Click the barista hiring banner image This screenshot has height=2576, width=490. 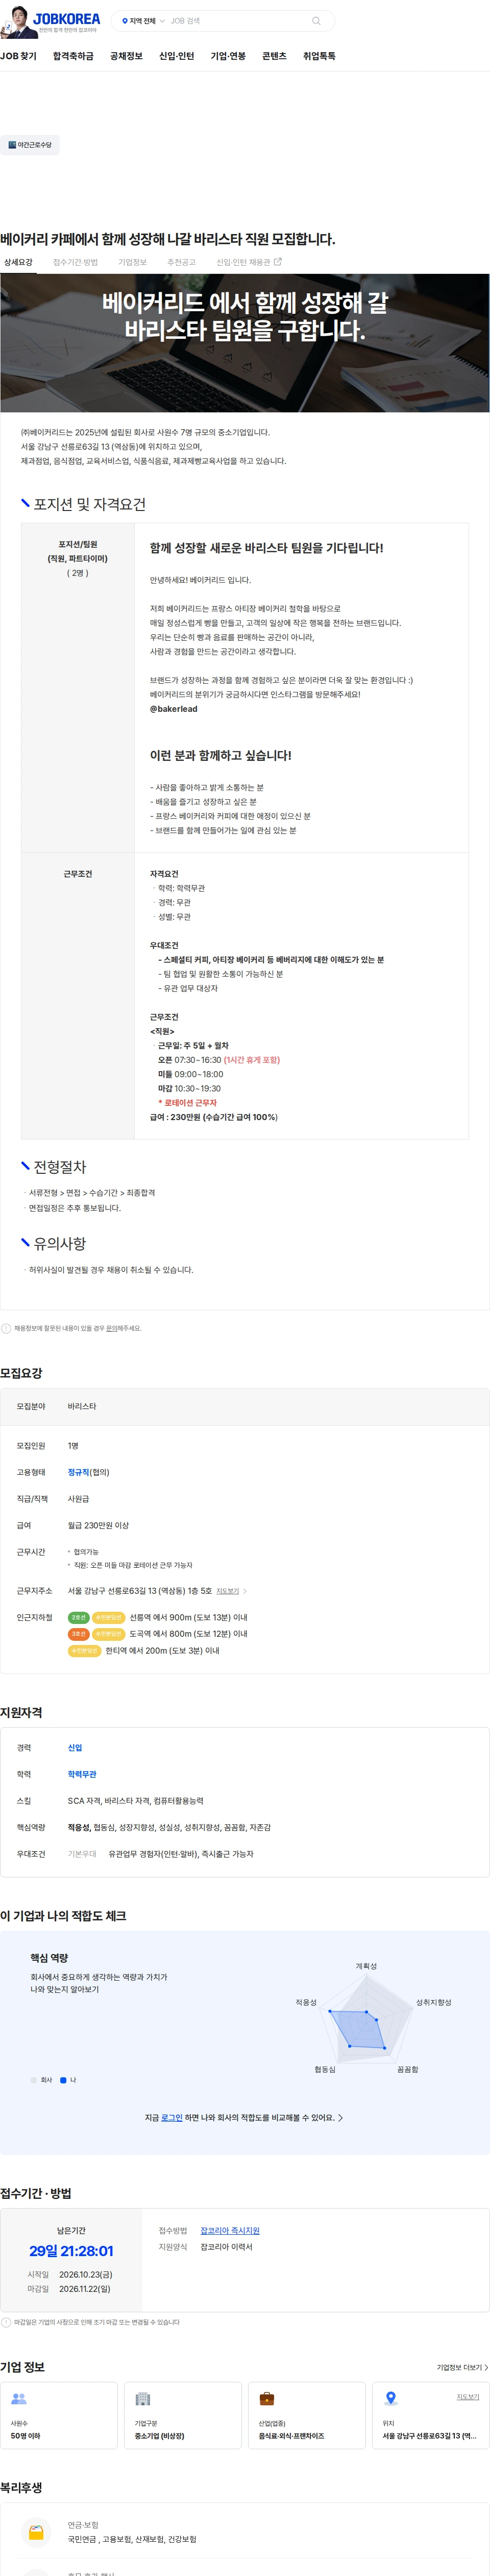pos(244,343)
